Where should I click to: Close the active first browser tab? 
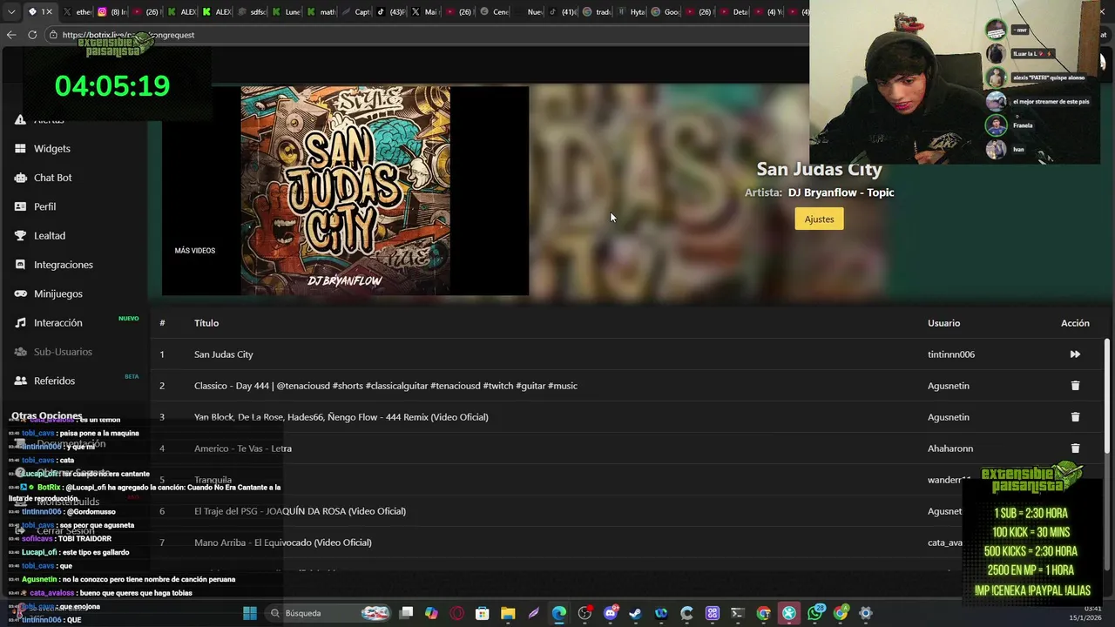[x=49, y=12]
